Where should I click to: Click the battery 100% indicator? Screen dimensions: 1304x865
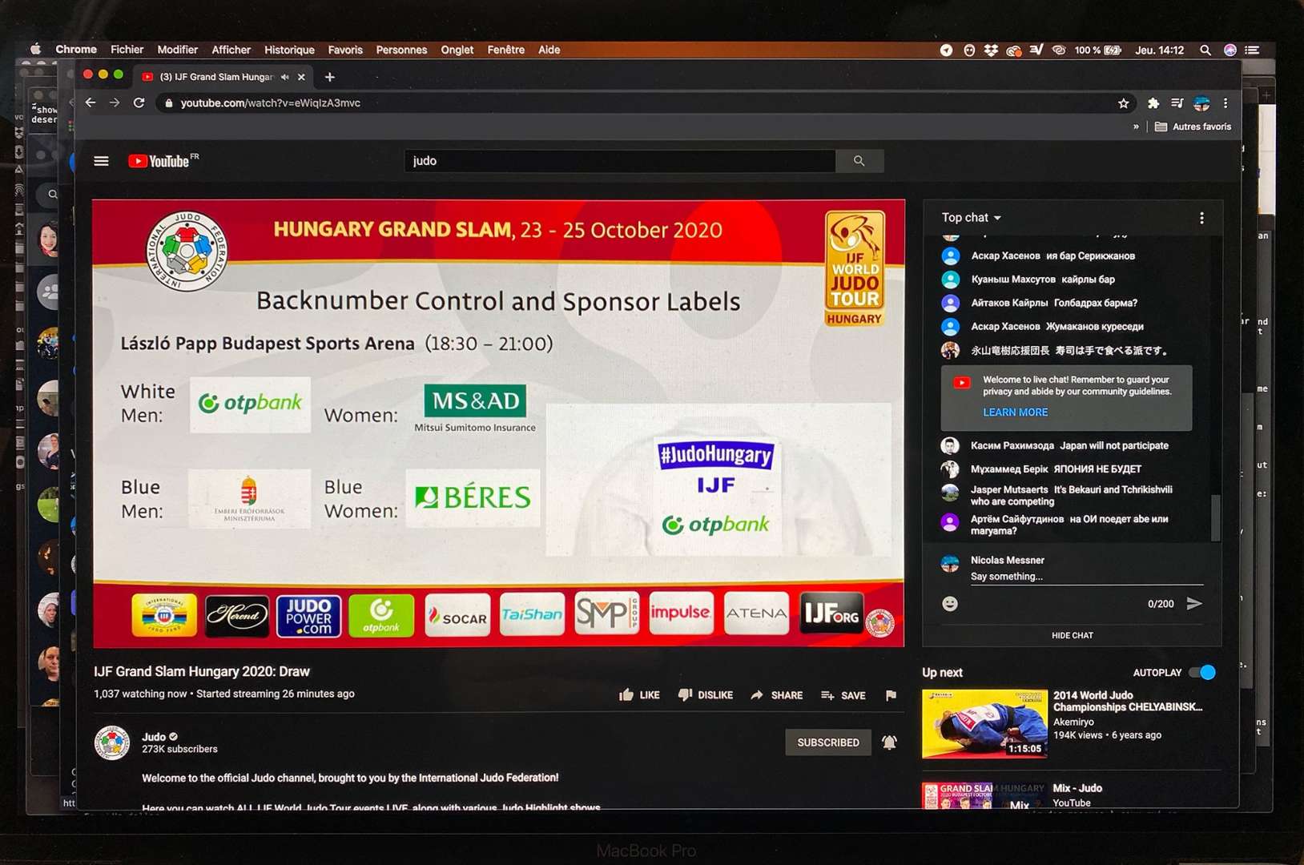coord(1097,50)
